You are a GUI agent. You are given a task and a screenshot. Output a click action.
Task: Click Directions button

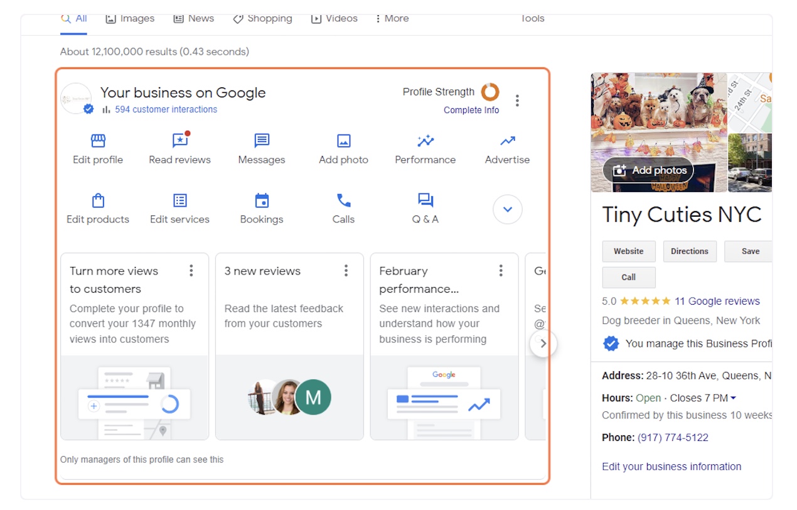tap(689, 251)
